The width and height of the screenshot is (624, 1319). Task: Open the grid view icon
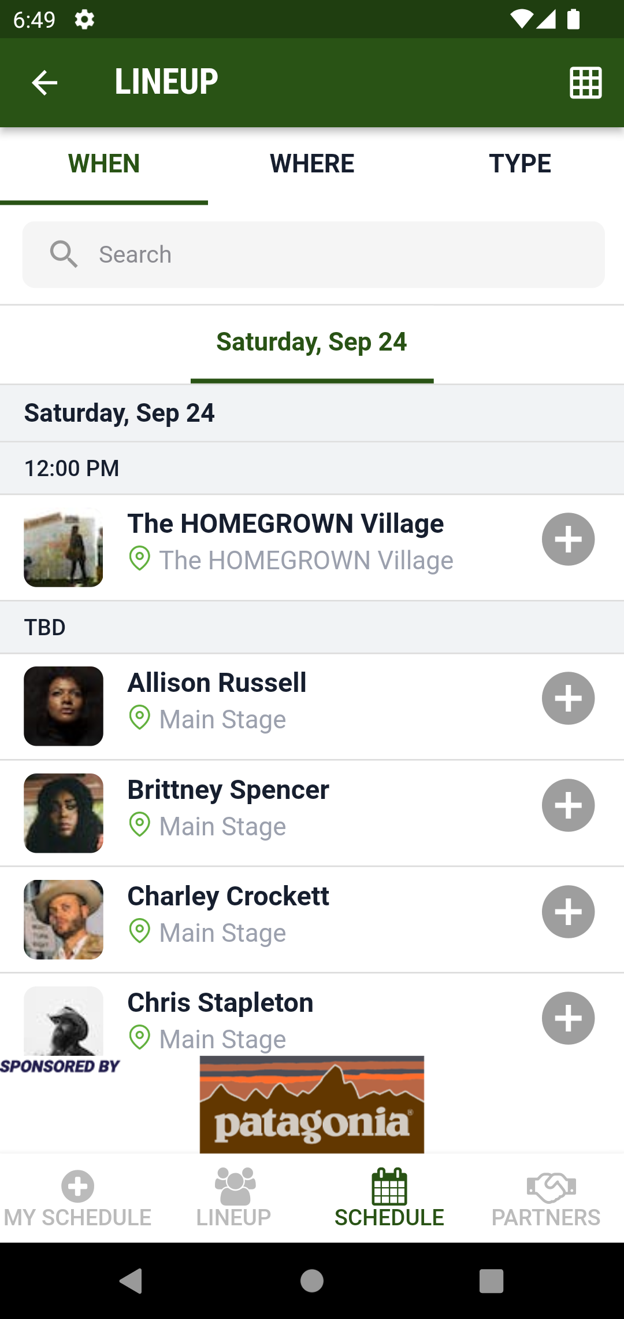[x=586, y=83]
